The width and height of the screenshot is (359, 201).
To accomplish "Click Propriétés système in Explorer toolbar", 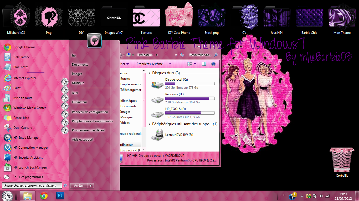I will click(x=150, y=64).
